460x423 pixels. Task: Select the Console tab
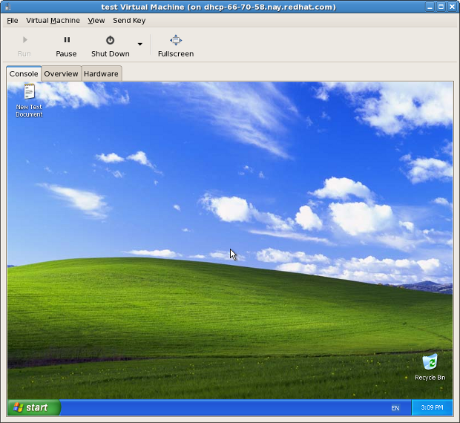[x=24, y=73]
